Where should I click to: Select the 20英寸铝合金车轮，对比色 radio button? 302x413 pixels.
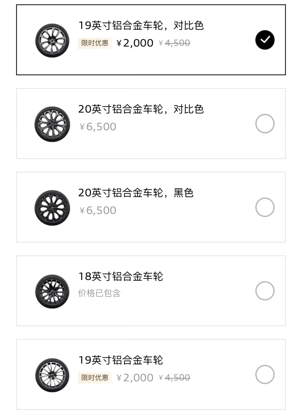click(x=265, y=124)
